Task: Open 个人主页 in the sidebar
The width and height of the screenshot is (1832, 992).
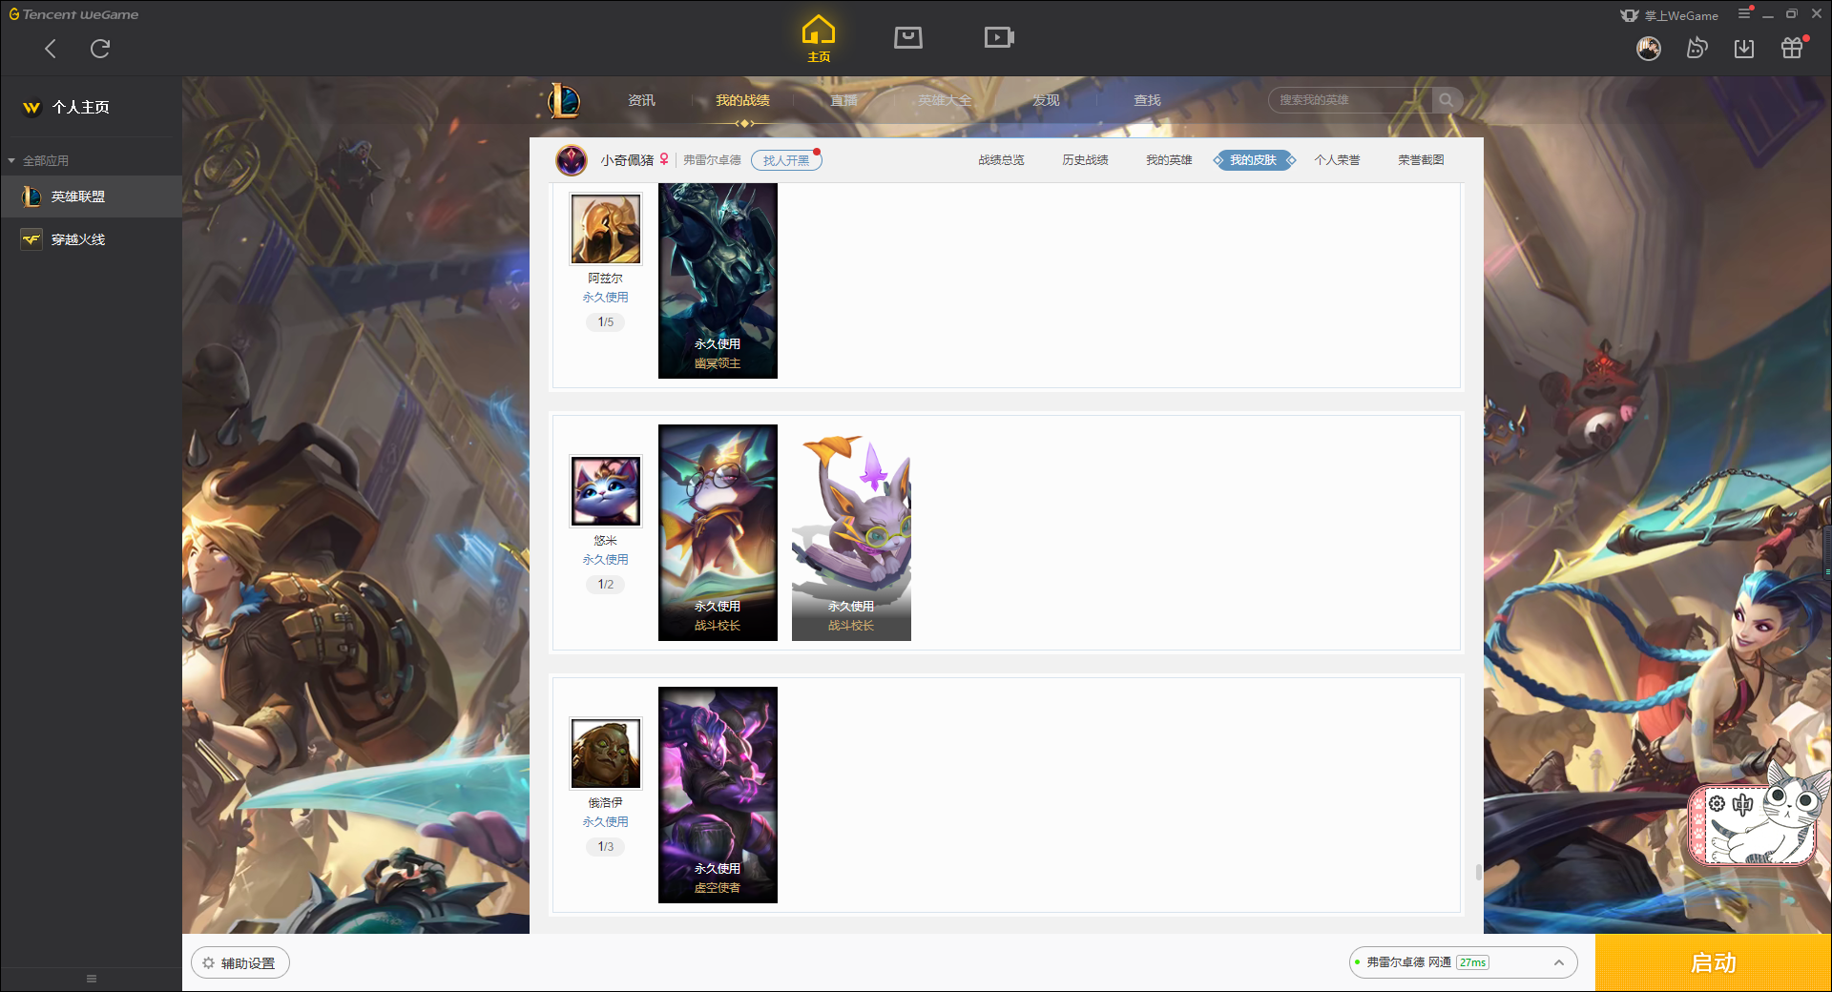Action: pos(81,108)
